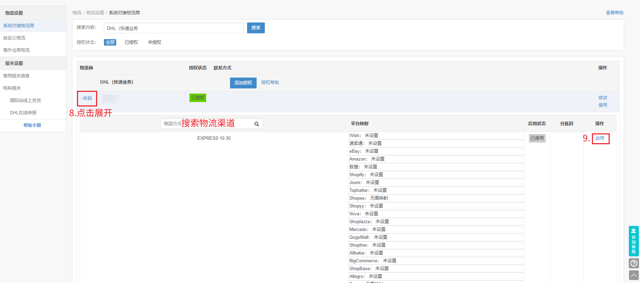Open the 授权帮助 link
Screen dimensions: 640x283
[270, 82]
